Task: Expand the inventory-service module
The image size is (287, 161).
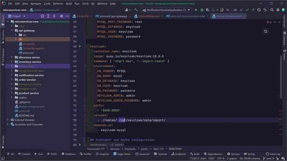Action: coord(12,62)
